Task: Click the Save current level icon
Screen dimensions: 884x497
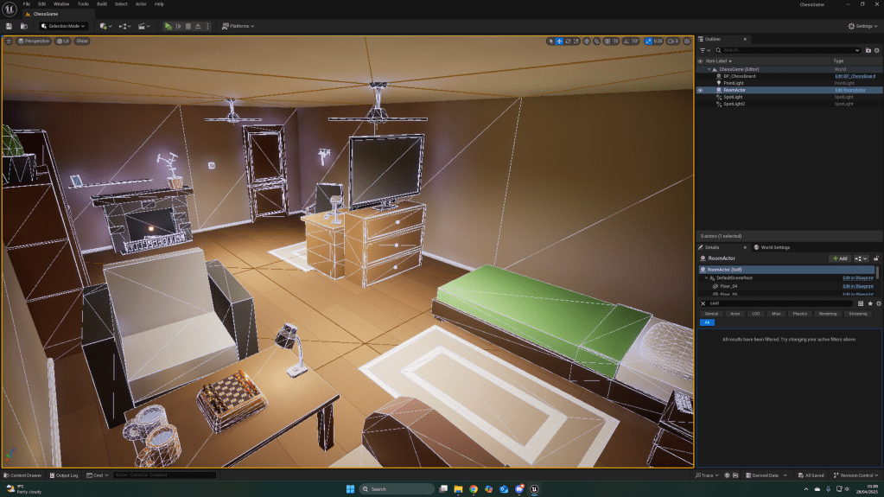Action: pyautogui.click(x=9, y=26)
